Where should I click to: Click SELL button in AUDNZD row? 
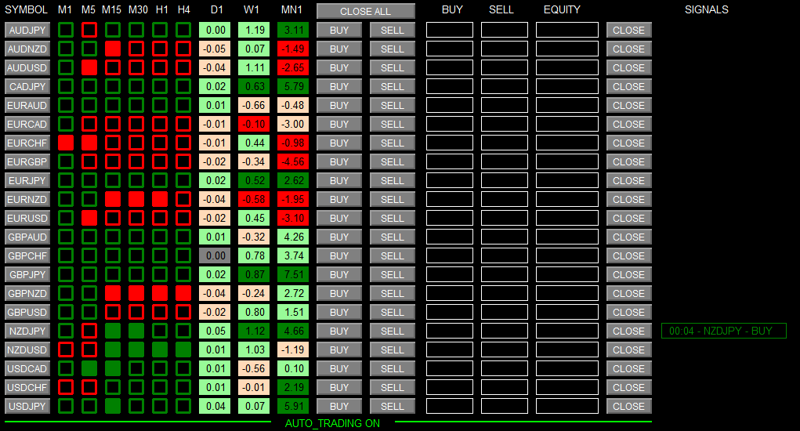pos(393,49)
